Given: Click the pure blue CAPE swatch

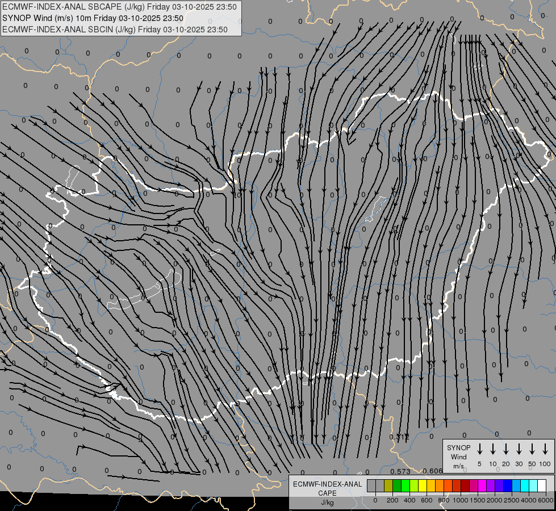Looking at the screenshot, I should (508, 485).
